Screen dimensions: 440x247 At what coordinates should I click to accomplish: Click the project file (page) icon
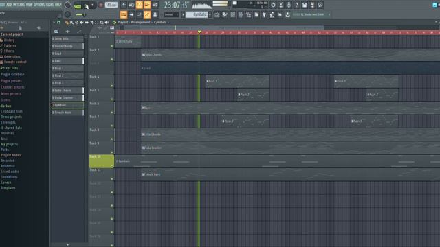pyautogui.click(x=256, y=14)
